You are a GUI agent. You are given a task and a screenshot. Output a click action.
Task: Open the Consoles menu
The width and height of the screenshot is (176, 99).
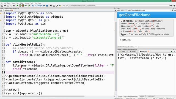point(27,3)
